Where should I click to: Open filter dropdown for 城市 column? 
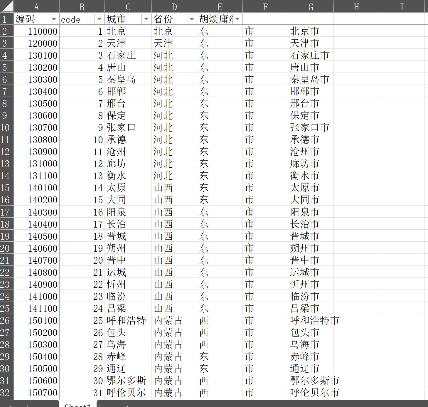[x=146, y=19]
